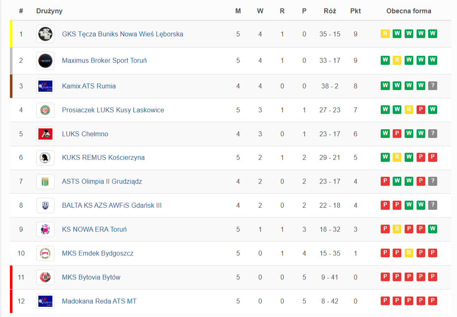Click the LUKS Chełmno team logo
This screenshot has width=457, height=317.
45,134
